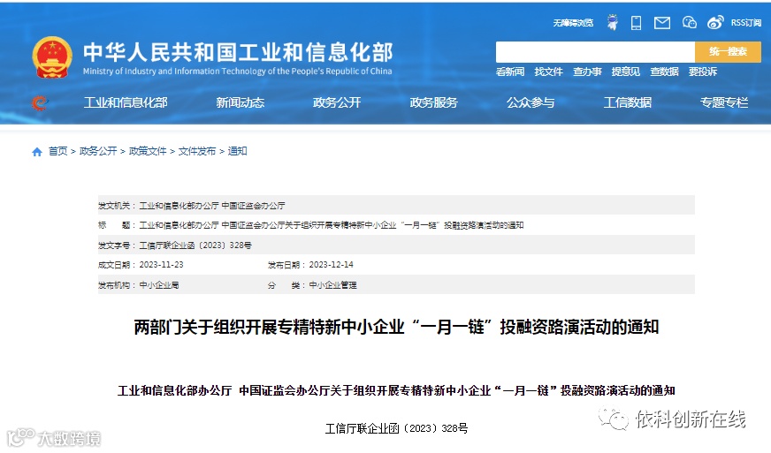Focus the site search input box
Screen dimensions: 771x453
pos(595,51)
